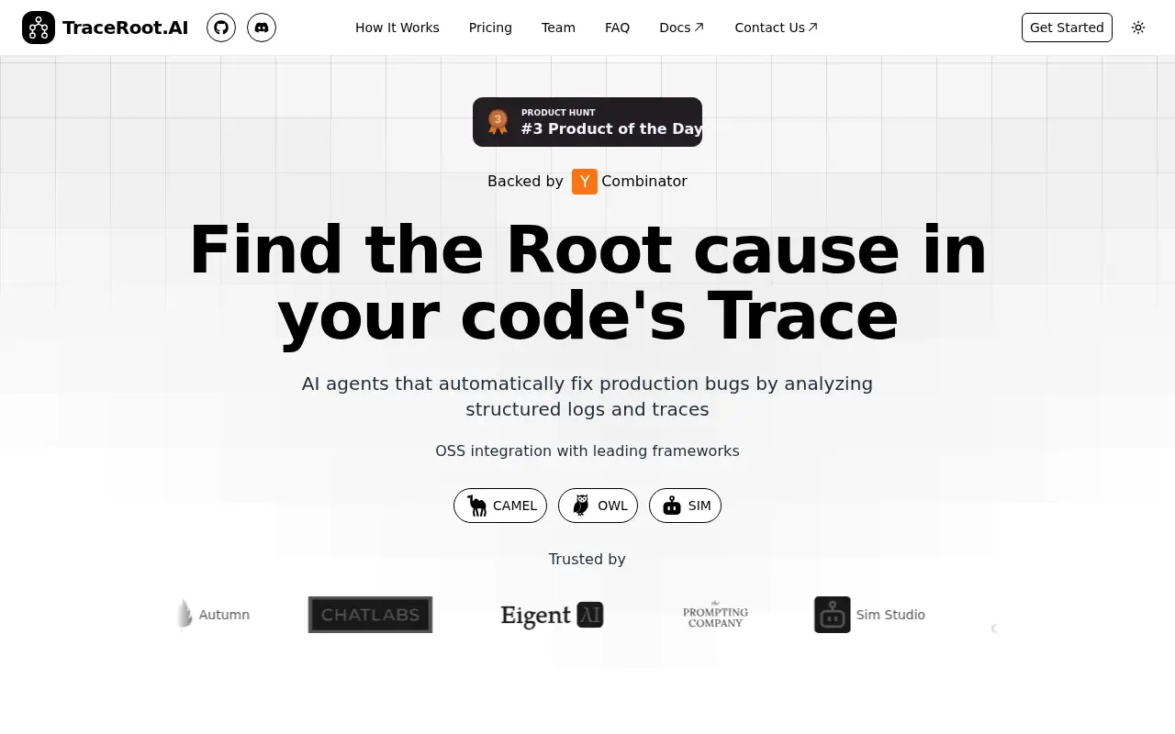Click the Sim Studio robot logo
1175x734 pixels.
coord(832,615)
